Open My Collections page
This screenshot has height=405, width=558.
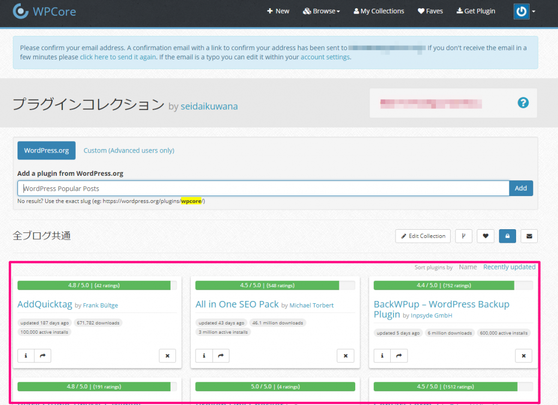(379, 11)
